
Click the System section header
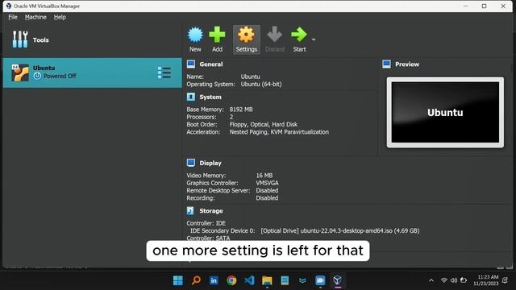(210, 97)
